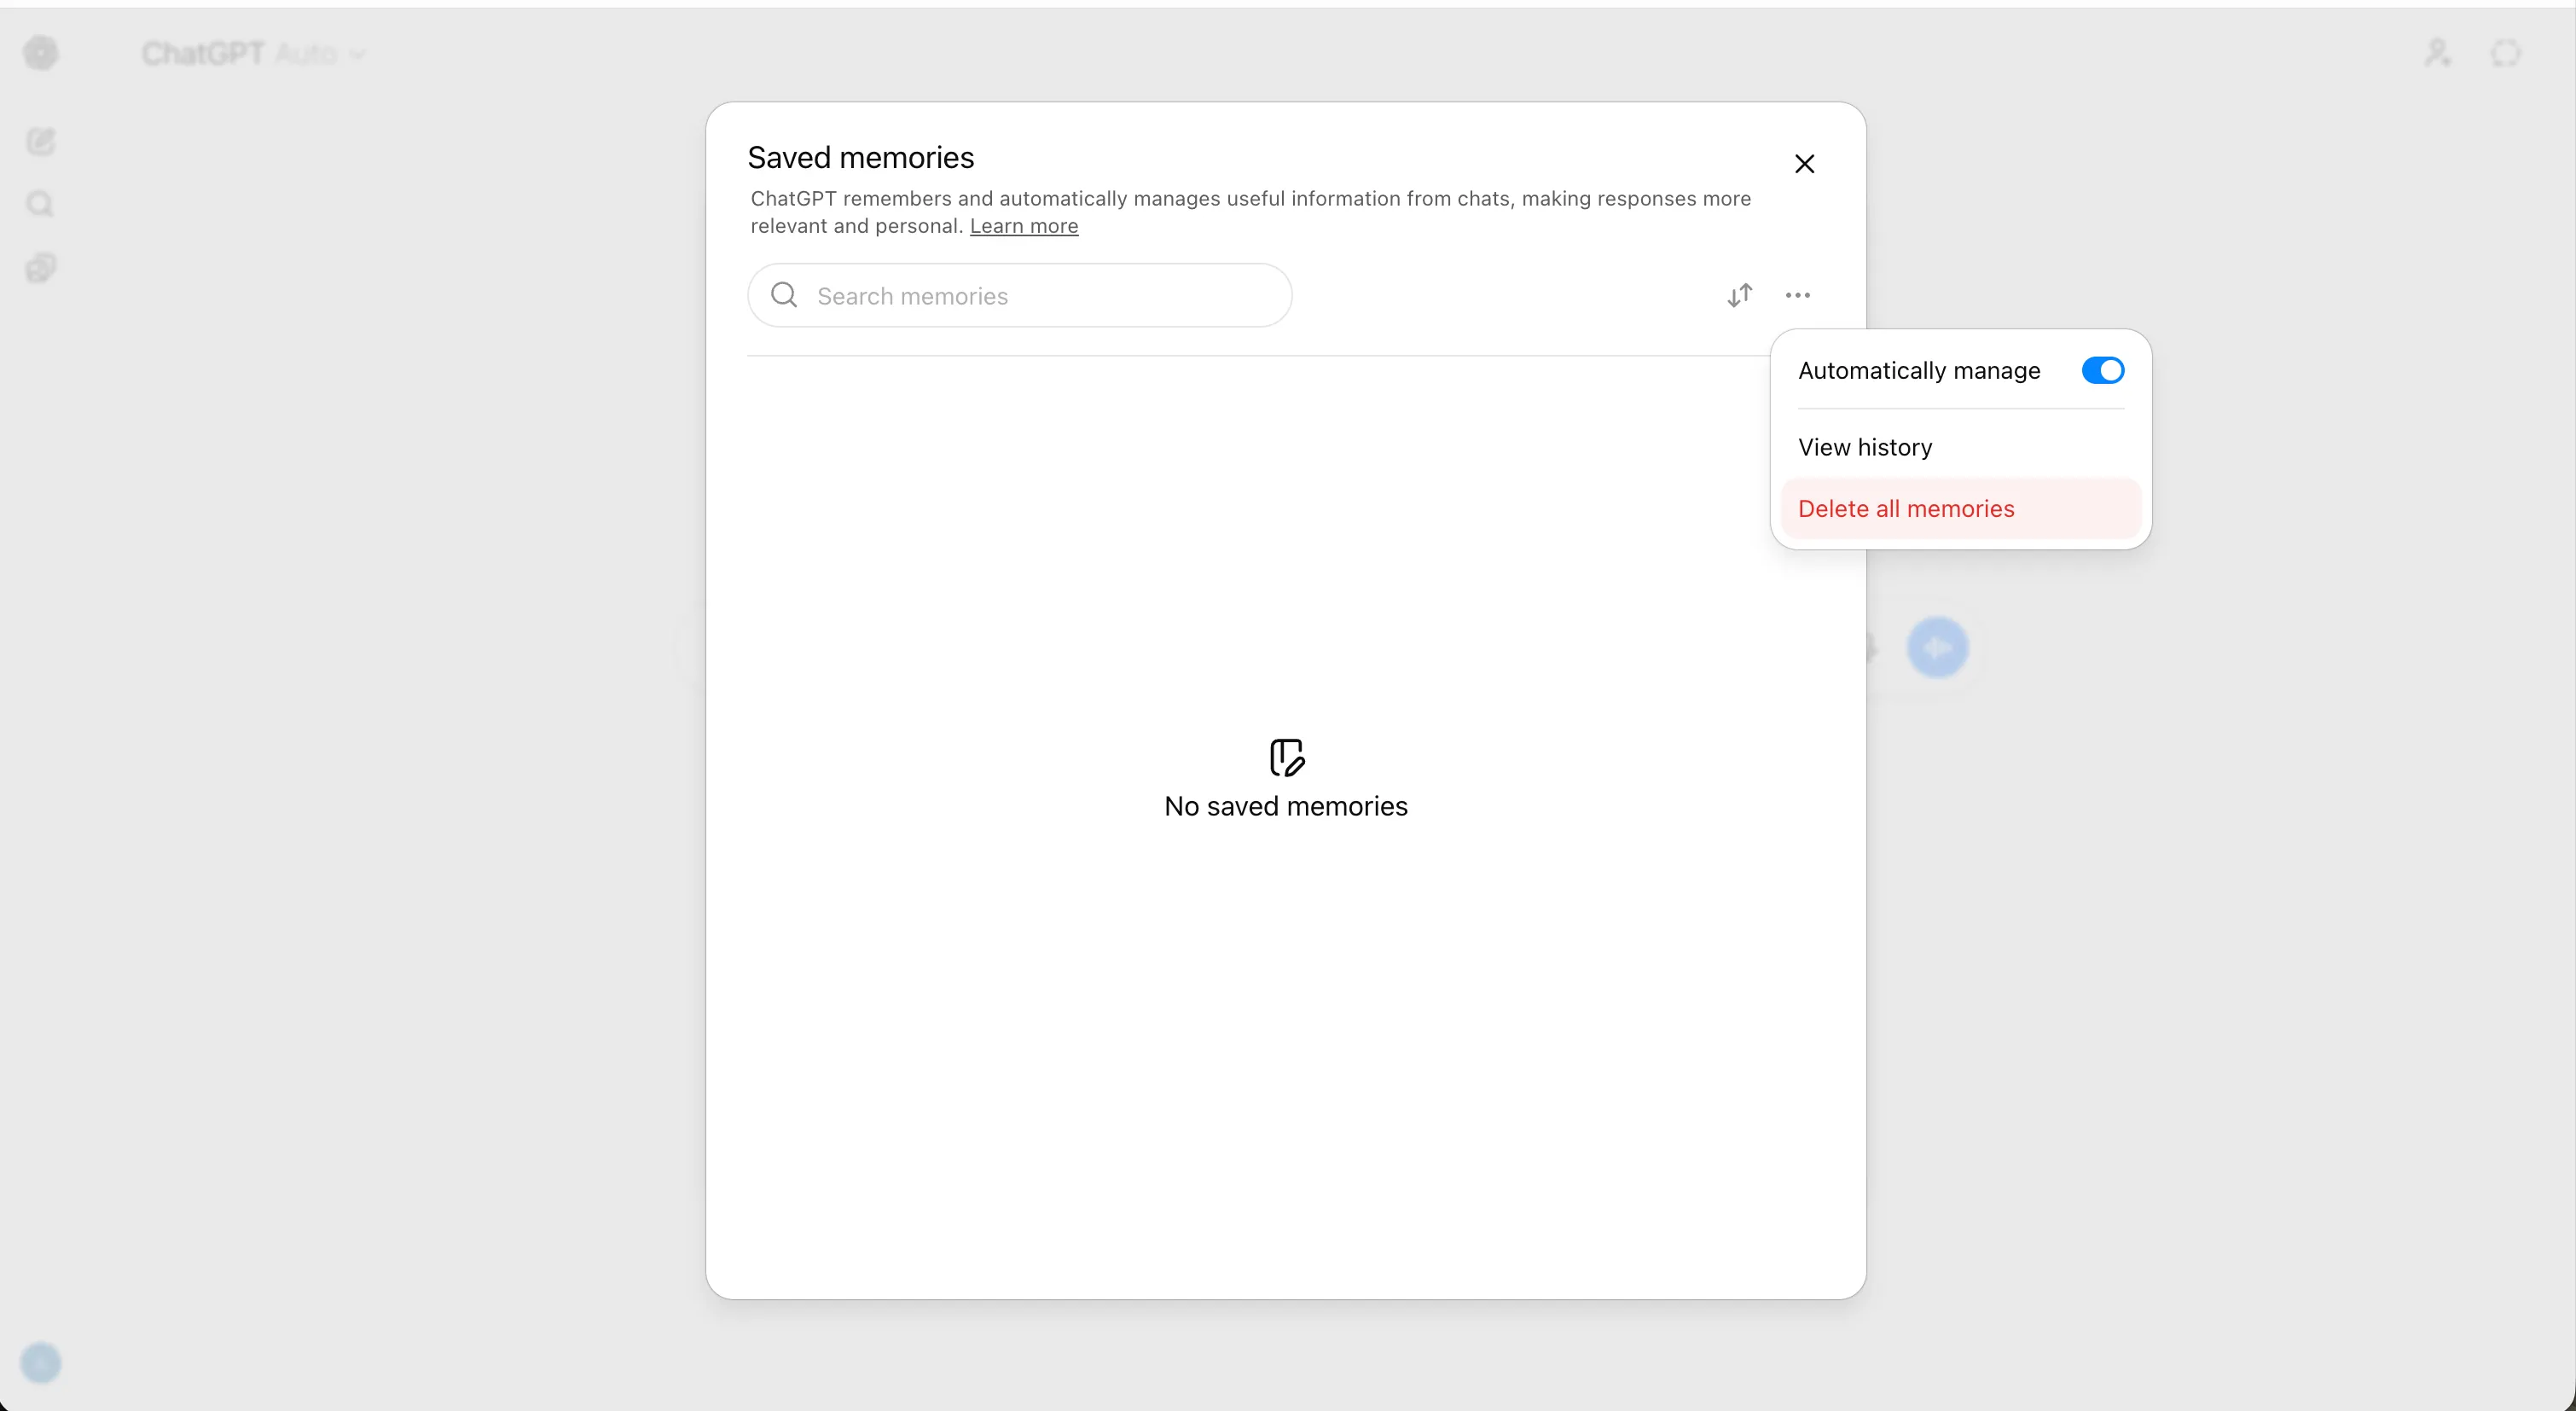Click the ChatGPT logo icon top-left
2576x1411 pixels.
point(41,53)
